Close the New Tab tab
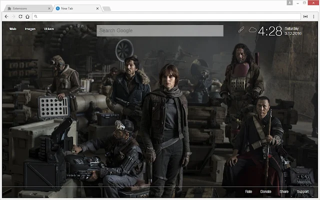Image resolution: width=320 pixels, height=200 pixels. tap(97, 8)
